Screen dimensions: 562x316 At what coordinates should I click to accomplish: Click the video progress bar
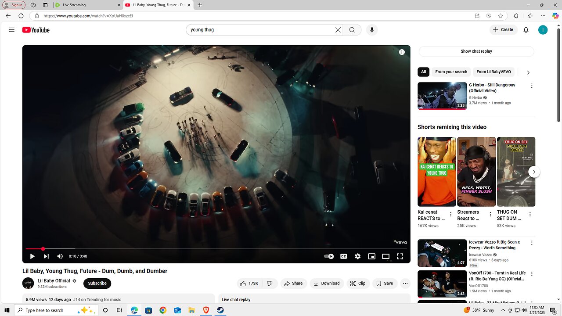[x=216, y=249]
